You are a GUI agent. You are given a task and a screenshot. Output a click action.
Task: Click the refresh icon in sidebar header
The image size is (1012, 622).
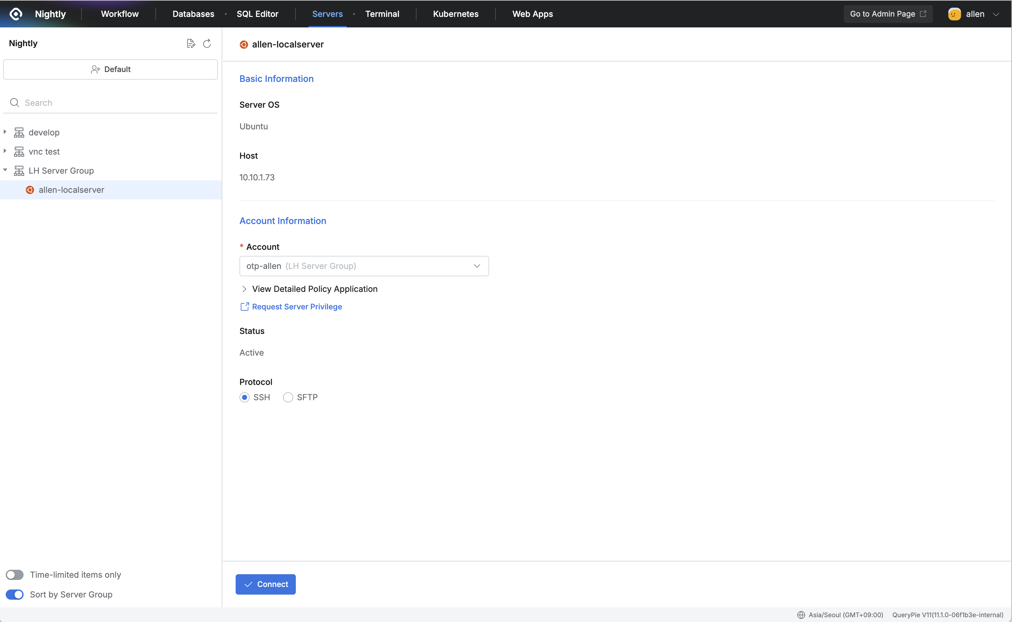coord(207,44)
